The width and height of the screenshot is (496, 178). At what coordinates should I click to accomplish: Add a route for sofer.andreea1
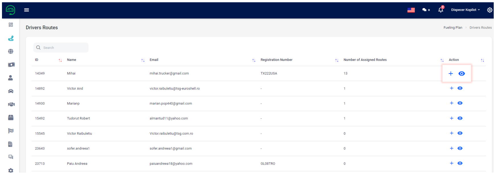point(451,148)
